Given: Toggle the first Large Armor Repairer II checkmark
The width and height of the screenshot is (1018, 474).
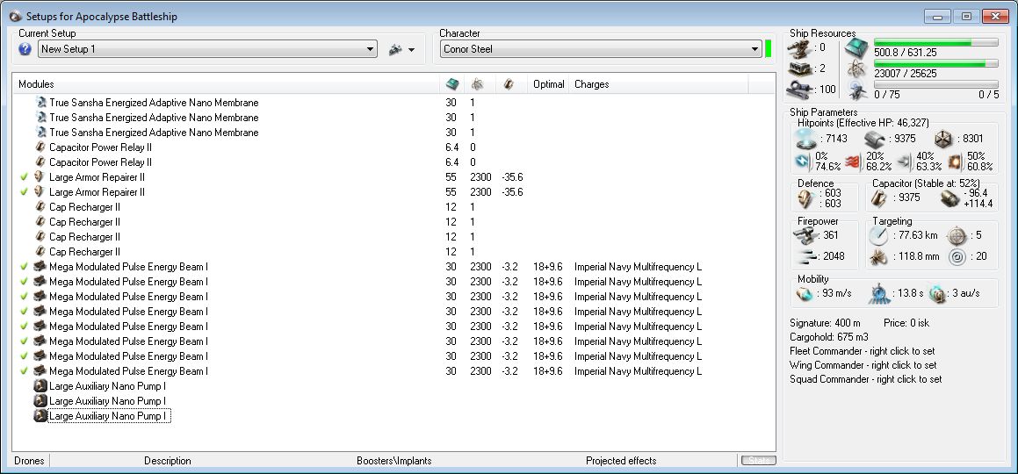Looking at the screenshot, I should (24, 177).
